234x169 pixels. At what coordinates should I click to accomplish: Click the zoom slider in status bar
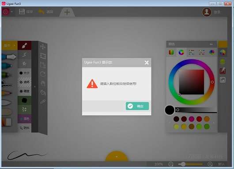(x=190, y=164)
